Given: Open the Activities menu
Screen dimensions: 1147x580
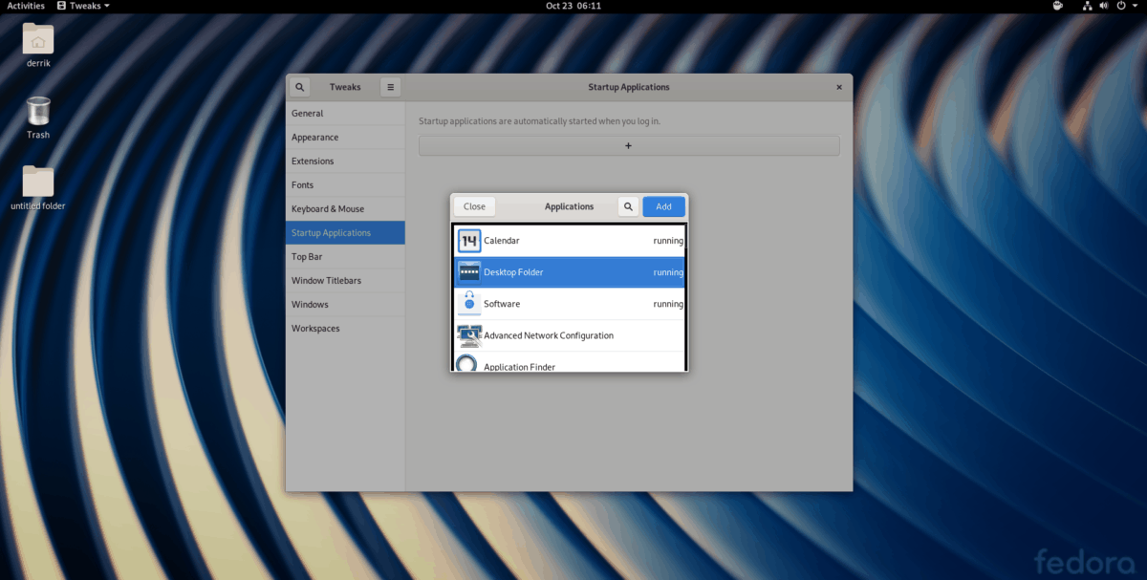Looking at the screenshot, I should coord(25,6).
